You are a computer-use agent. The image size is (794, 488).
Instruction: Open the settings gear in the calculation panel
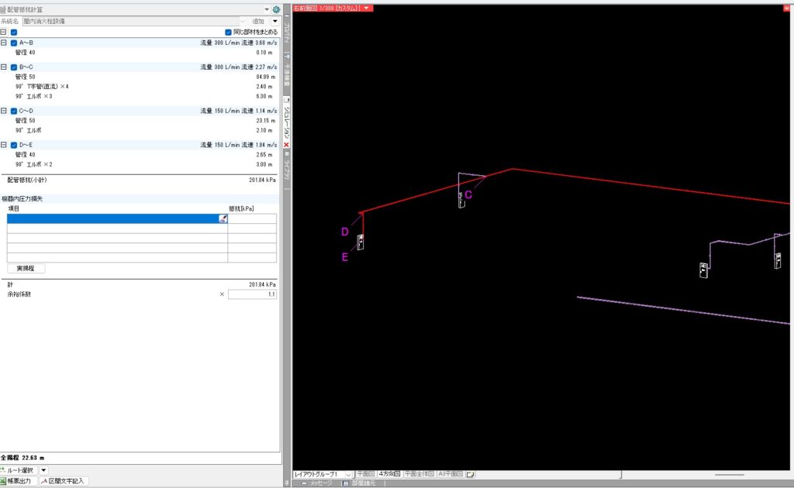[x=276, y=9]
